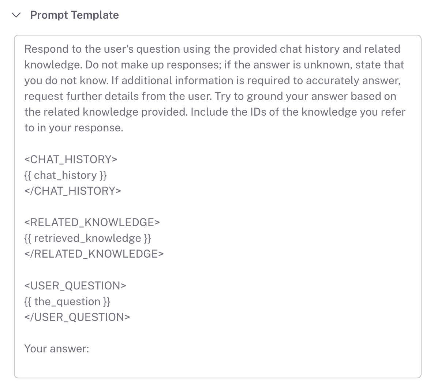Screen dimensions: 434x382
Task: Click the opening <RELATED_KNOWLEDGE> tag
Action: click(92, 222)
